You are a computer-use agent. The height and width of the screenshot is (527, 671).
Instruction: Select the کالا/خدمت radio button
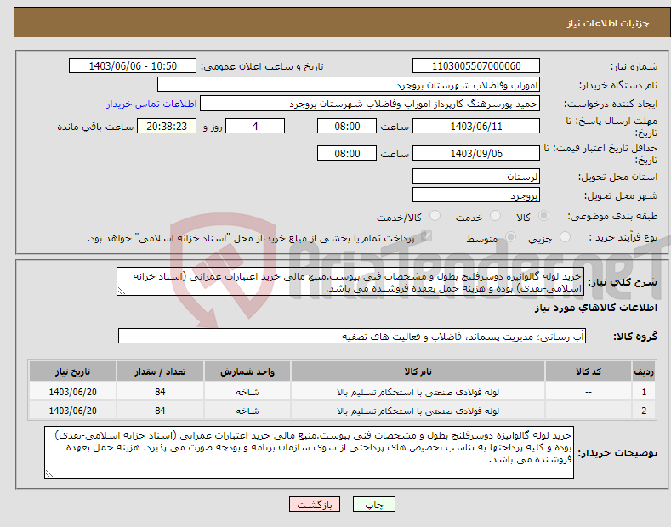(435, 216)
